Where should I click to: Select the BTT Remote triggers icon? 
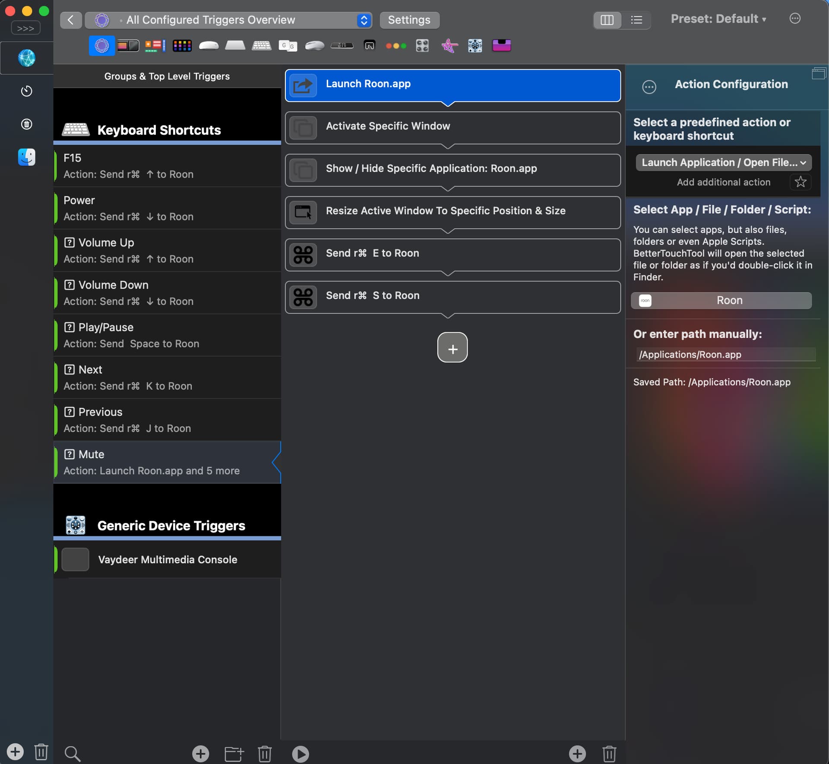(x=370, y=45)
